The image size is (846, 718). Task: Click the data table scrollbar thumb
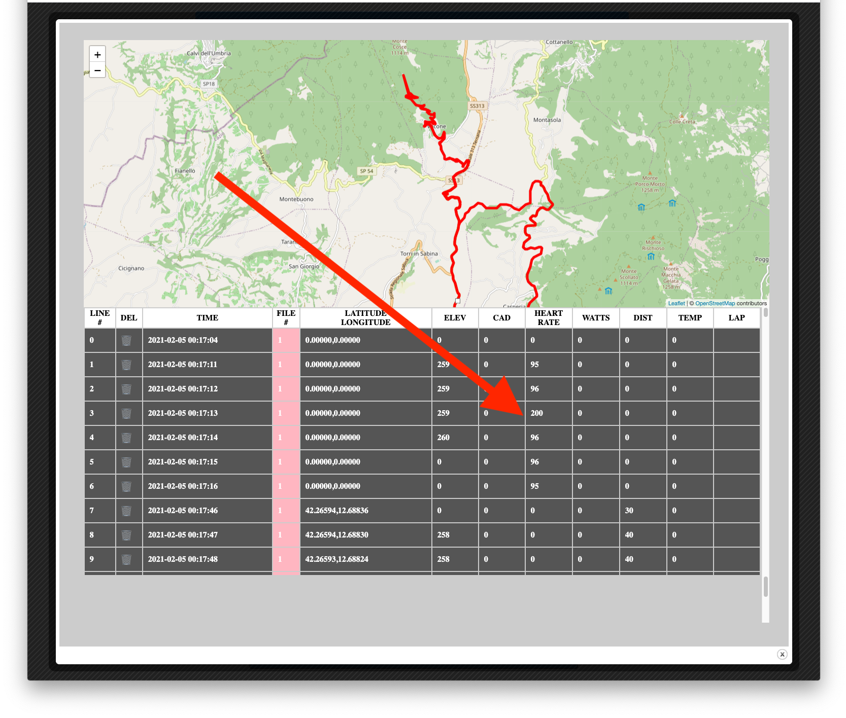(x=765, y=312)
